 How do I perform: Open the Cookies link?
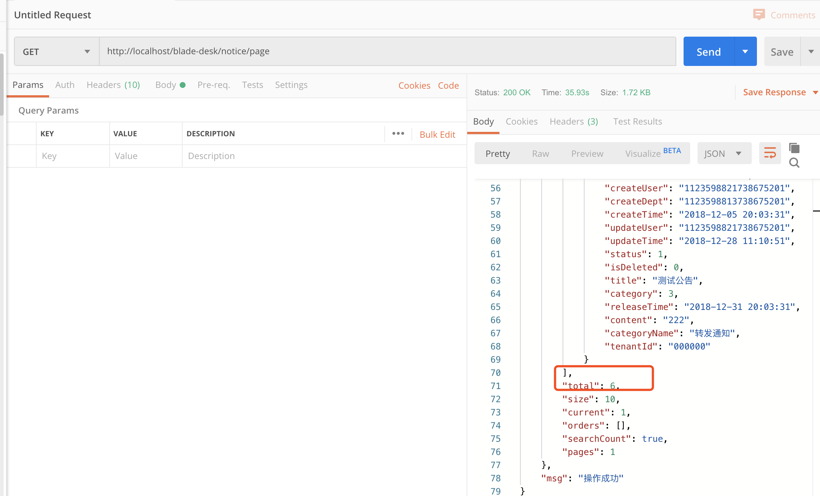(x=414, y=85)
